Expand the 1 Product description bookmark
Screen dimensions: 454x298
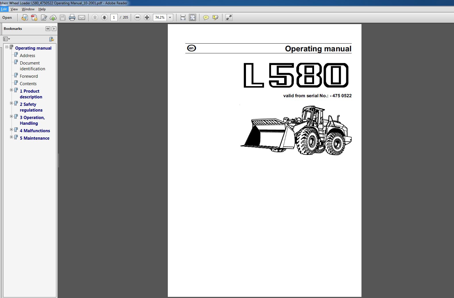(11, 90)
